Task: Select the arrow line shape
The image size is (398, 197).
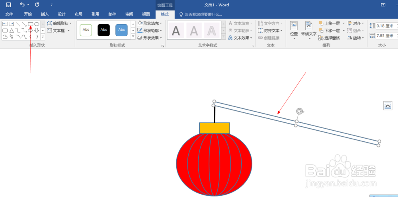Action: [x=24, y=24]
